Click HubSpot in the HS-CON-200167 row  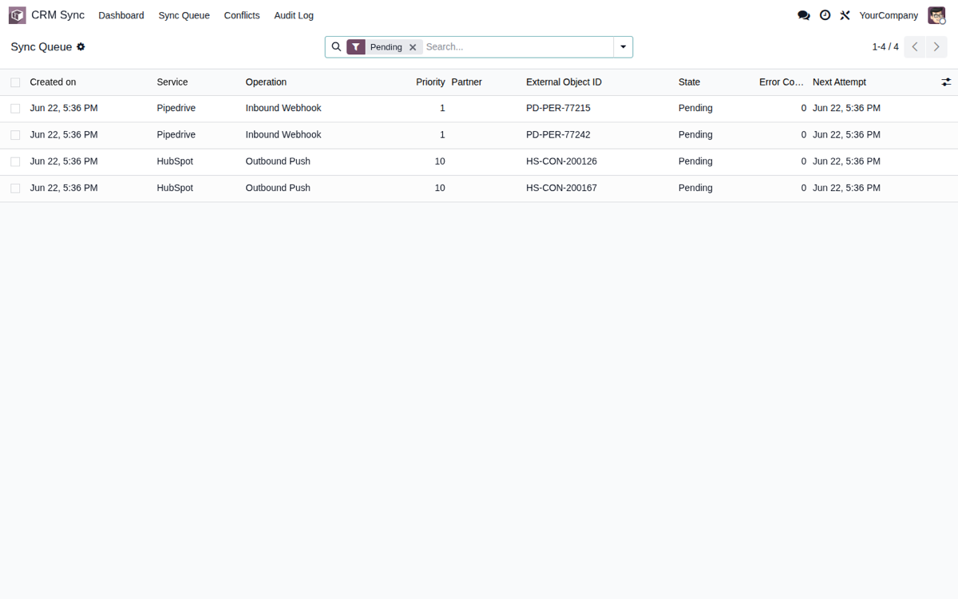[x=175, y=188]
